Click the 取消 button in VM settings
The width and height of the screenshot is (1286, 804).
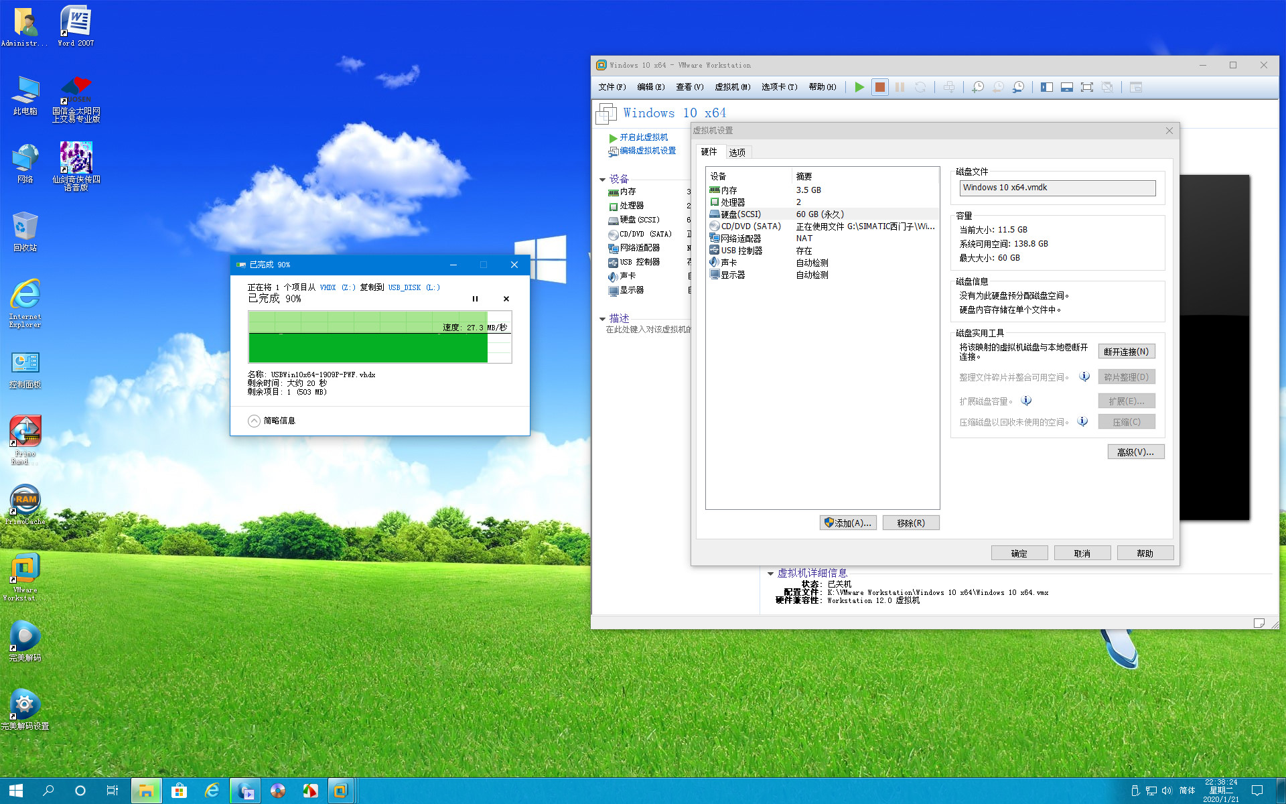[x=1082, y=553]
